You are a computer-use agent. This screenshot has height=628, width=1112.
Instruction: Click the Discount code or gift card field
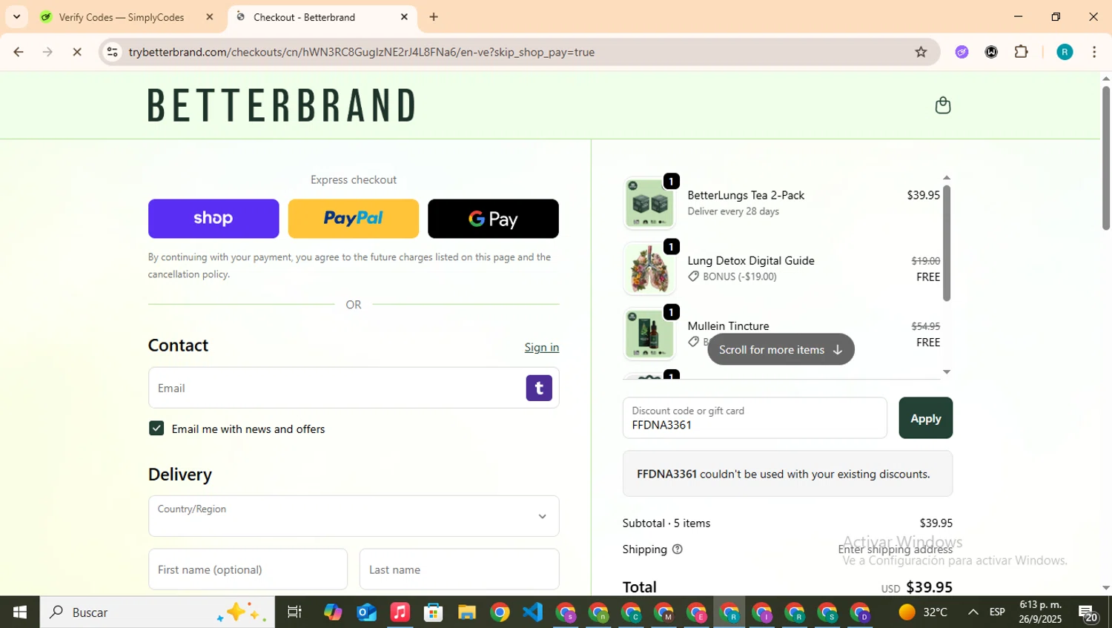(x=755, y=418)
